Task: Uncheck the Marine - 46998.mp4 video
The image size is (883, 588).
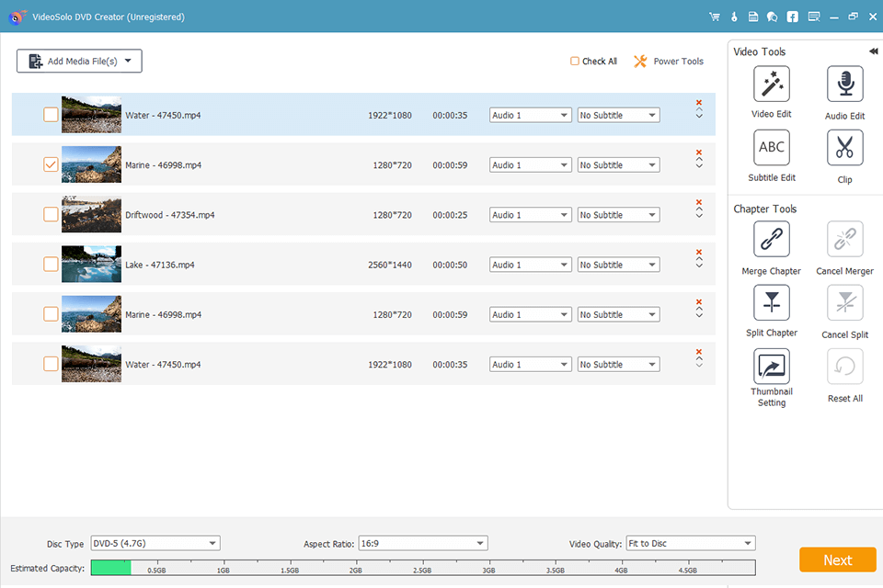Action: [x=51, y=164]
